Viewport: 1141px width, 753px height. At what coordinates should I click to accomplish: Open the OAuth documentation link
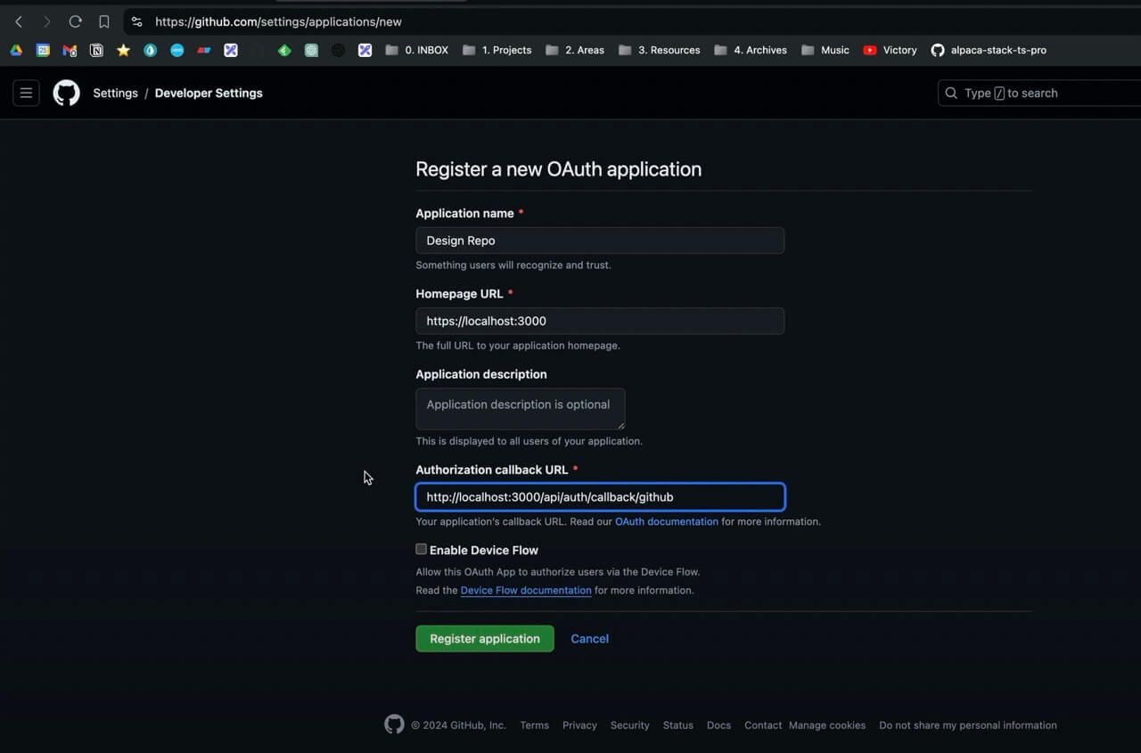[666, 521]
